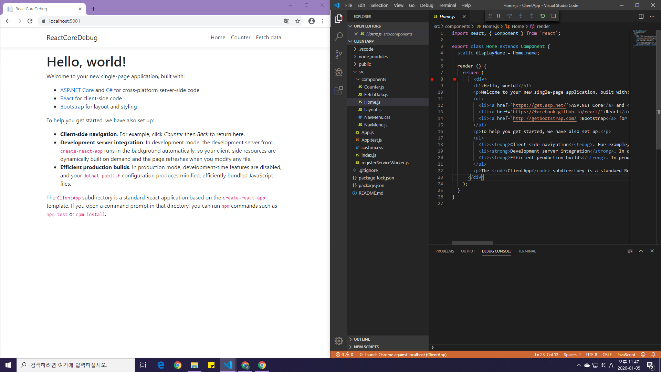
Task: Stop the debugging session
Action: pyautogui.click(x=554, y=16)
